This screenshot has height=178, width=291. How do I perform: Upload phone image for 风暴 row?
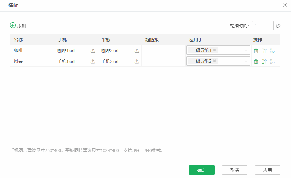tap(93, 62)
